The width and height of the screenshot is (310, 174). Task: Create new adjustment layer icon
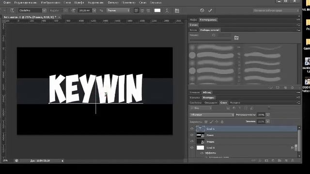pos(273,160)
